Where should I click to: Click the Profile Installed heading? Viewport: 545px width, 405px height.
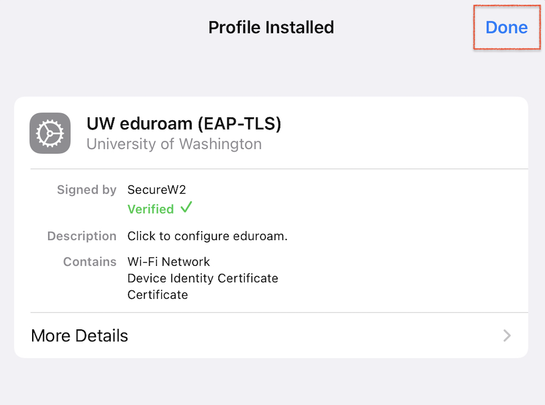[271, 27]
